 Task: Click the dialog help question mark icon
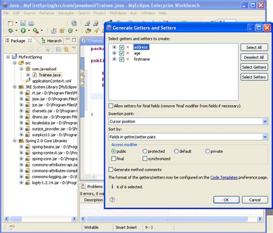click(x=112, y=200)
